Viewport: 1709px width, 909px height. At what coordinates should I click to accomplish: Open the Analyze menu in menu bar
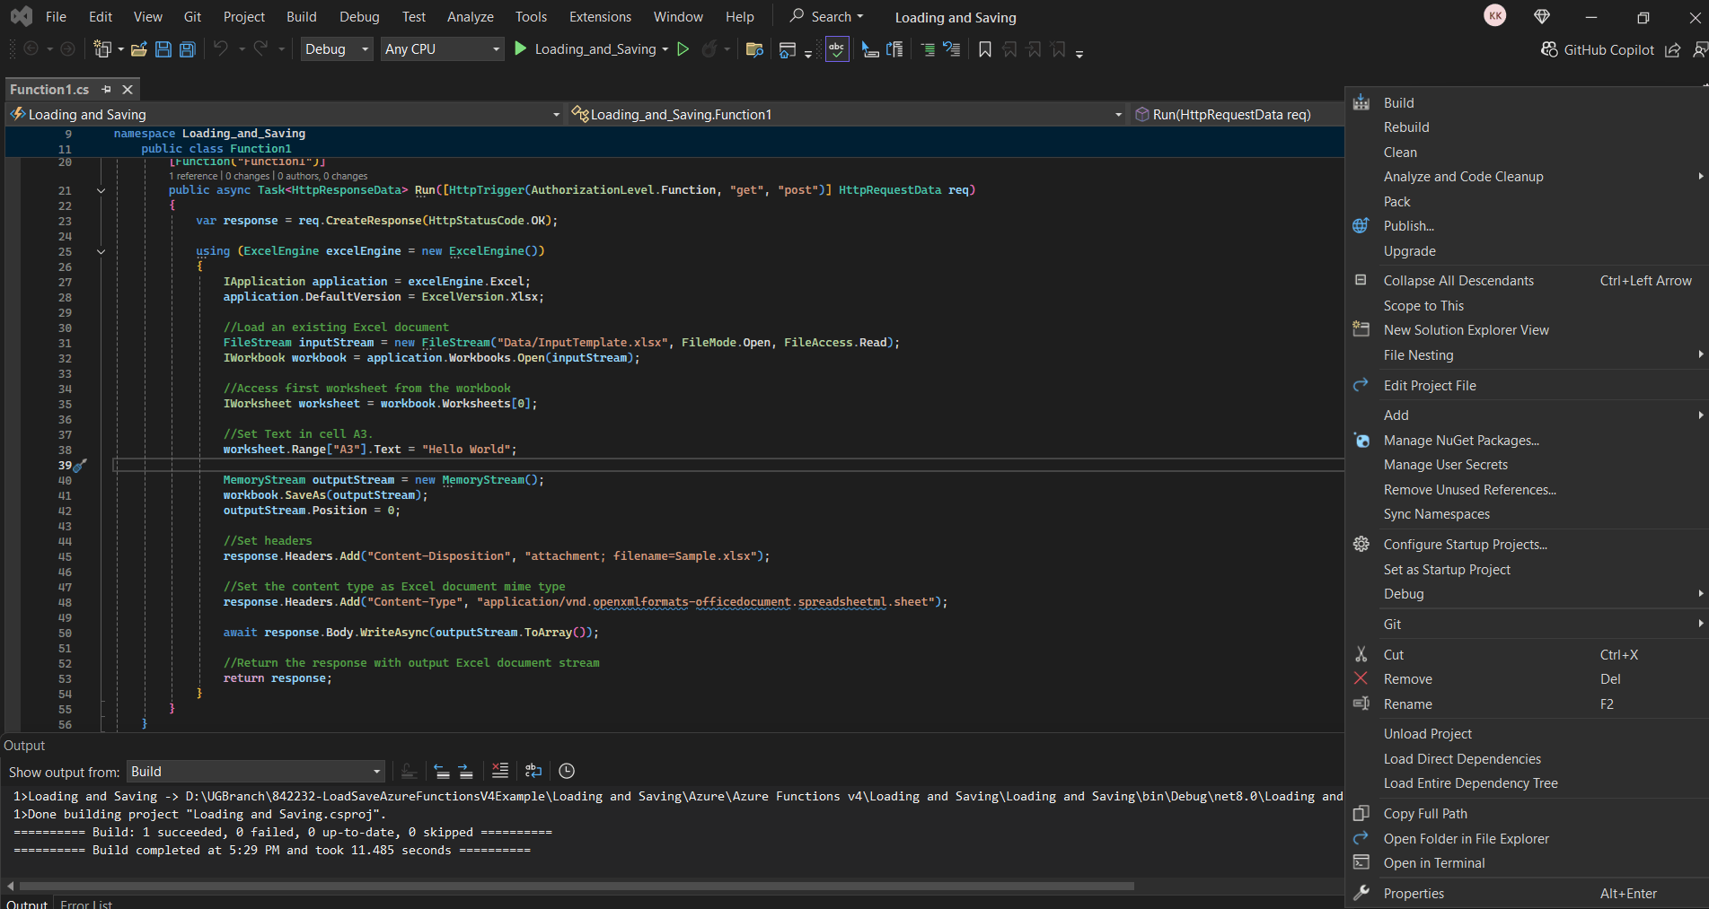471,17
